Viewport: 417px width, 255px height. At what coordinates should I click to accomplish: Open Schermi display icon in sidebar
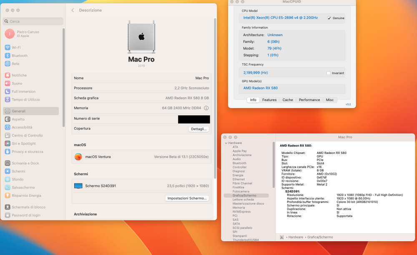pyautogui.click(x=8, y=171)
